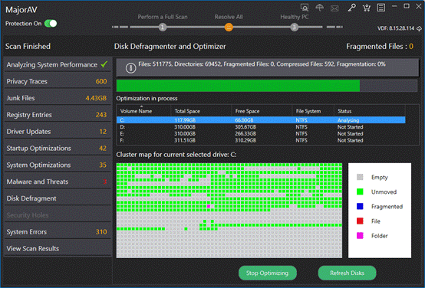The height and width of the screenshot is (288, 425).
Task: Click the green optimization progress bar
Action: click(238, 86)
